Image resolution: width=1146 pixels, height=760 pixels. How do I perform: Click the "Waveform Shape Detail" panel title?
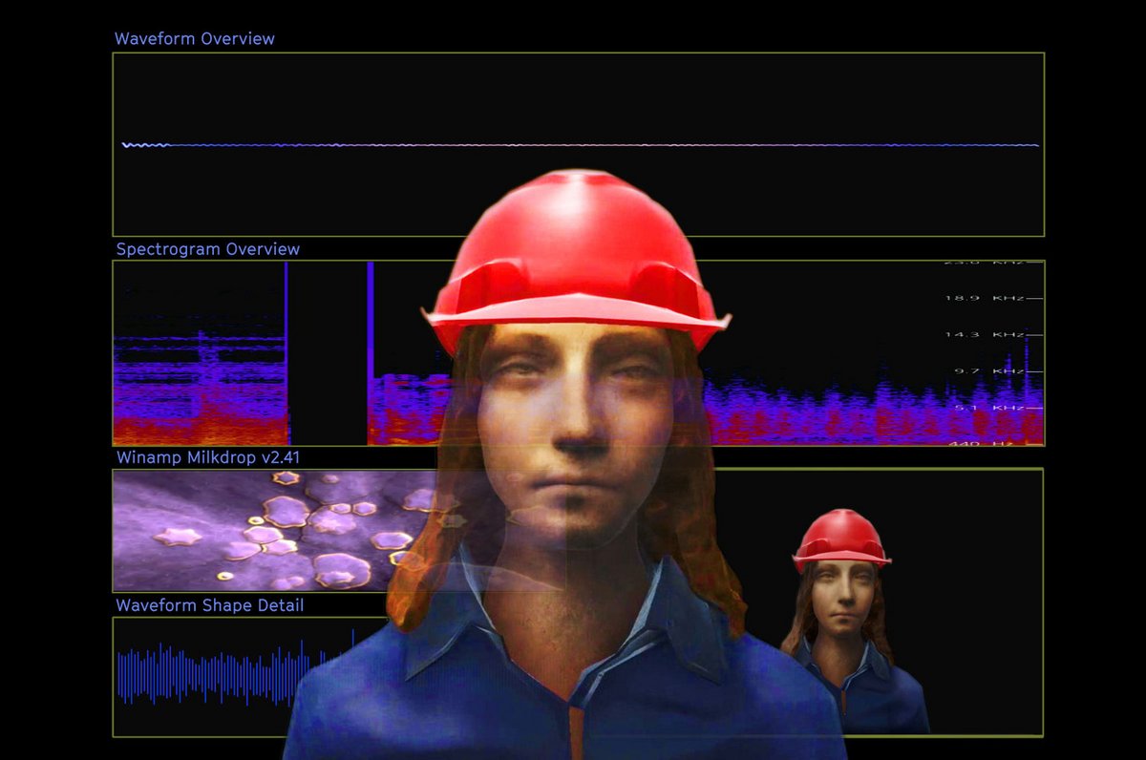[210, 605]
